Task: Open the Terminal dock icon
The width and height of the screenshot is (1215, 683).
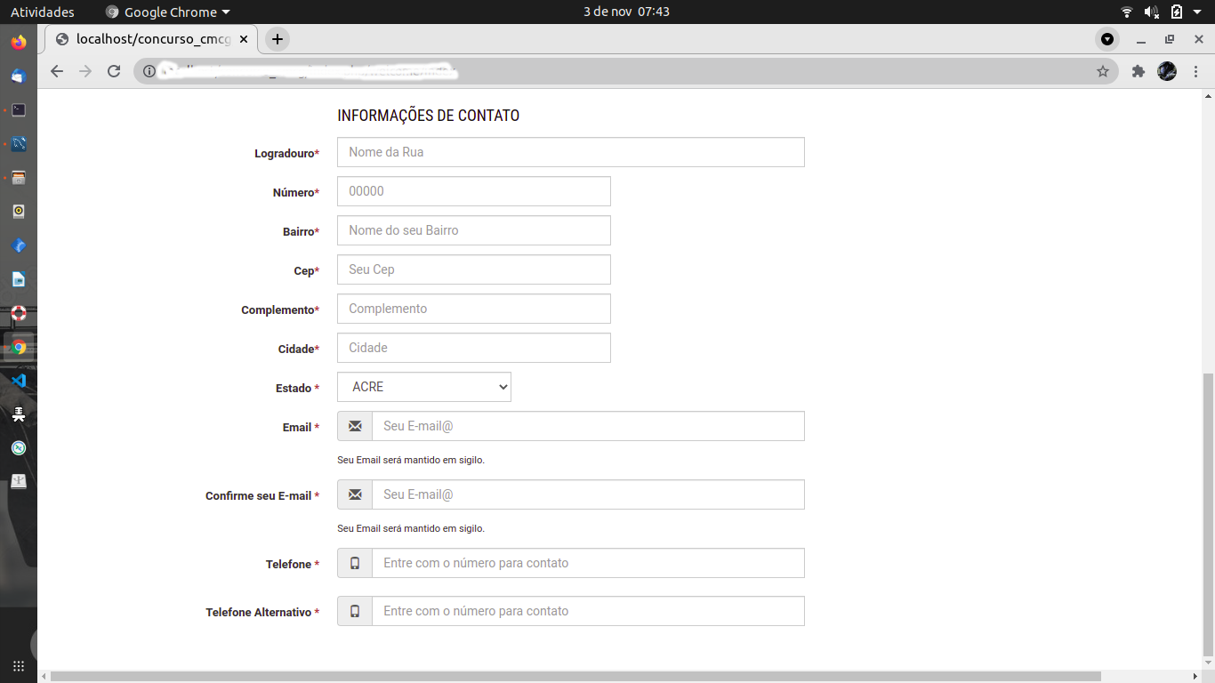Action: [19, 110]
